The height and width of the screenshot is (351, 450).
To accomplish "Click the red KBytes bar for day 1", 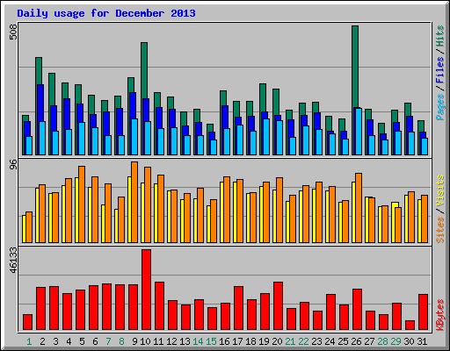I will [x=27, y=322].
